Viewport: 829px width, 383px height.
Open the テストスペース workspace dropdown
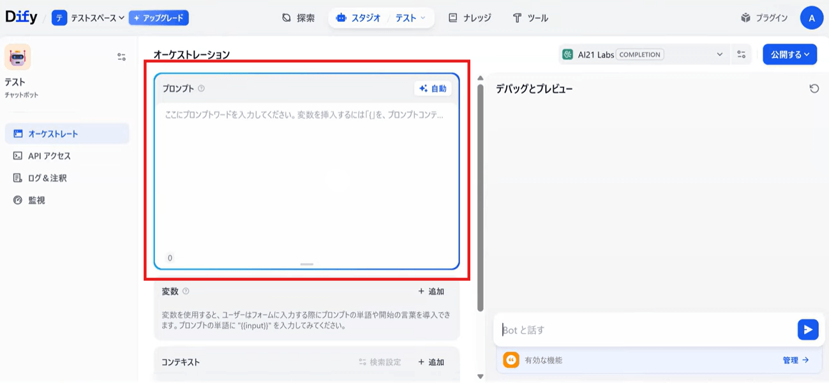89,18
